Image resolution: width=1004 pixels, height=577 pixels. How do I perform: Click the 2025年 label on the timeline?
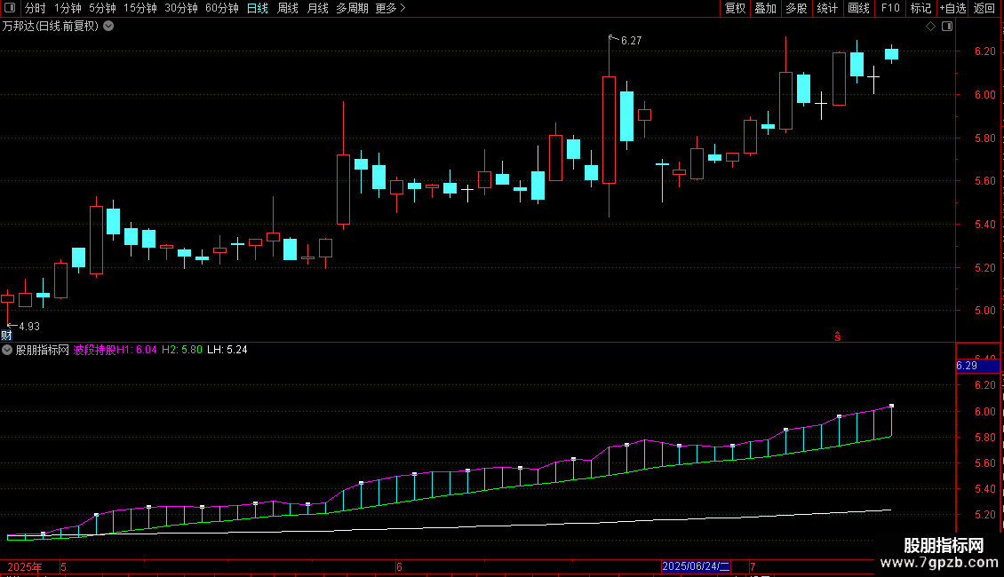point(24,566)
